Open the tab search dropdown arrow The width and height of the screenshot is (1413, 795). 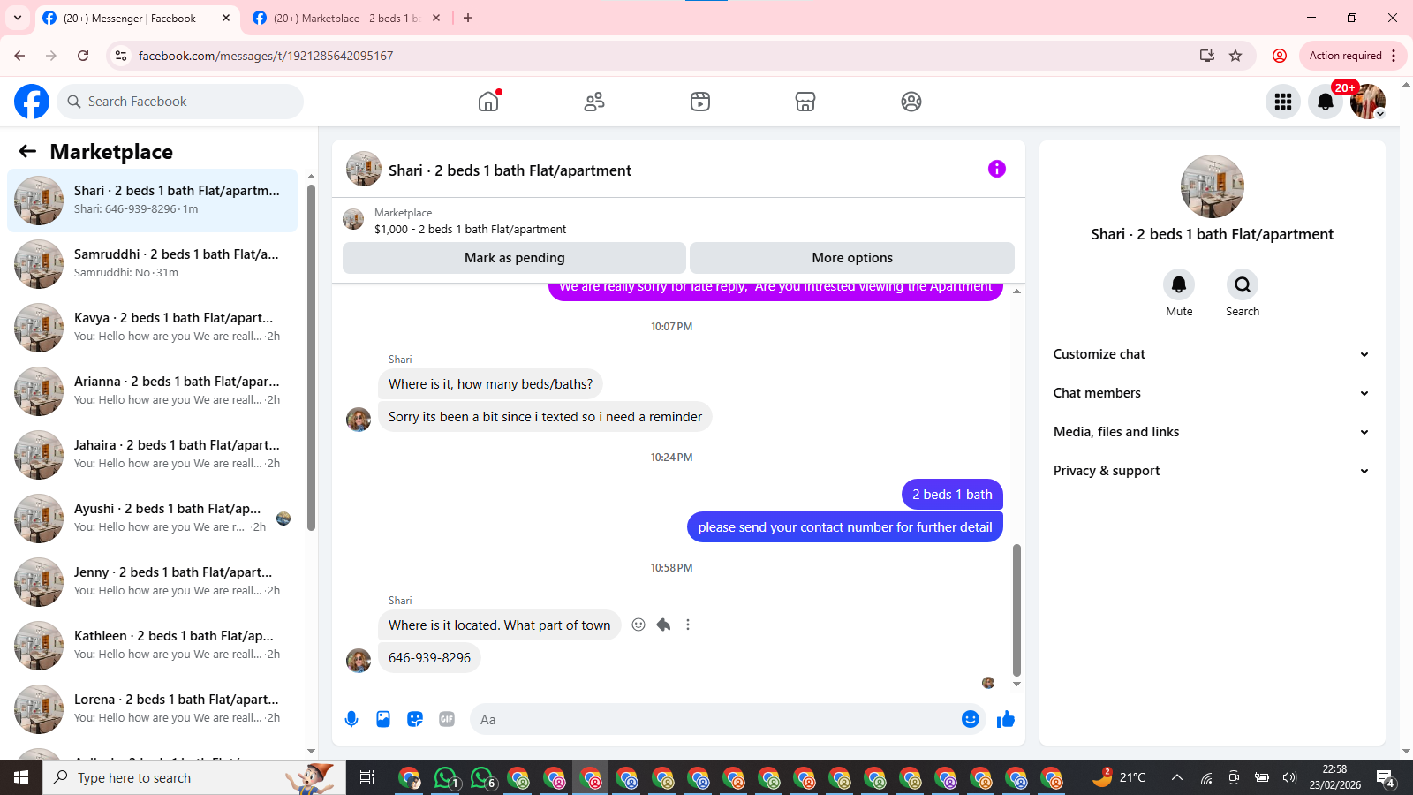18,18
